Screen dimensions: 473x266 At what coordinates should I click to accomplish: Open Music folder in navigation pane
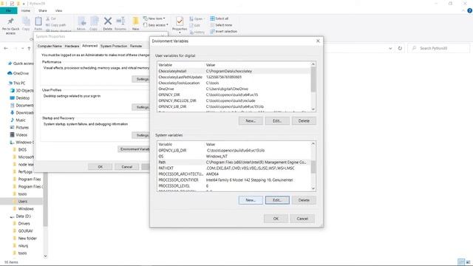pyautogui.click(x=18, y=120)
